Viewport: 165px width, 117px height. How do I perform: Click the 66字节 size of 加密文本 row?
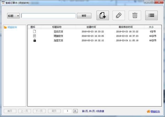pyautogui.click(x=153, y=41)
